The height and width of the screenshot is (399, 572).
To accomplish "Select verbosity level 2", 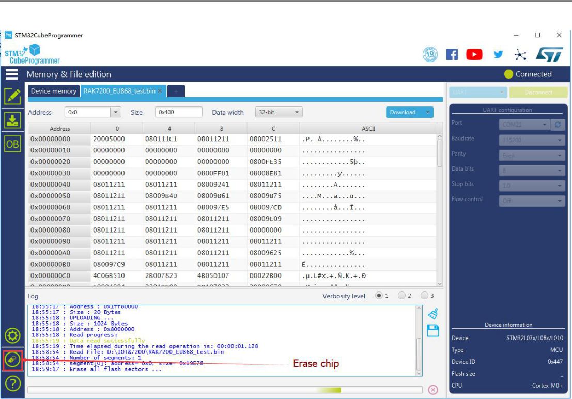I will point(401,295).
